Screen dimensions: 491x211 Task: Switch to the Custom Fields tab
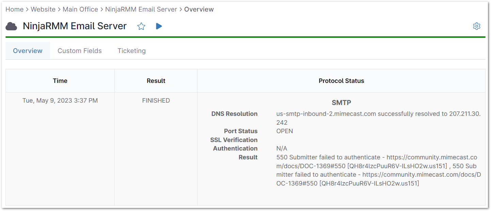(79, 50)
